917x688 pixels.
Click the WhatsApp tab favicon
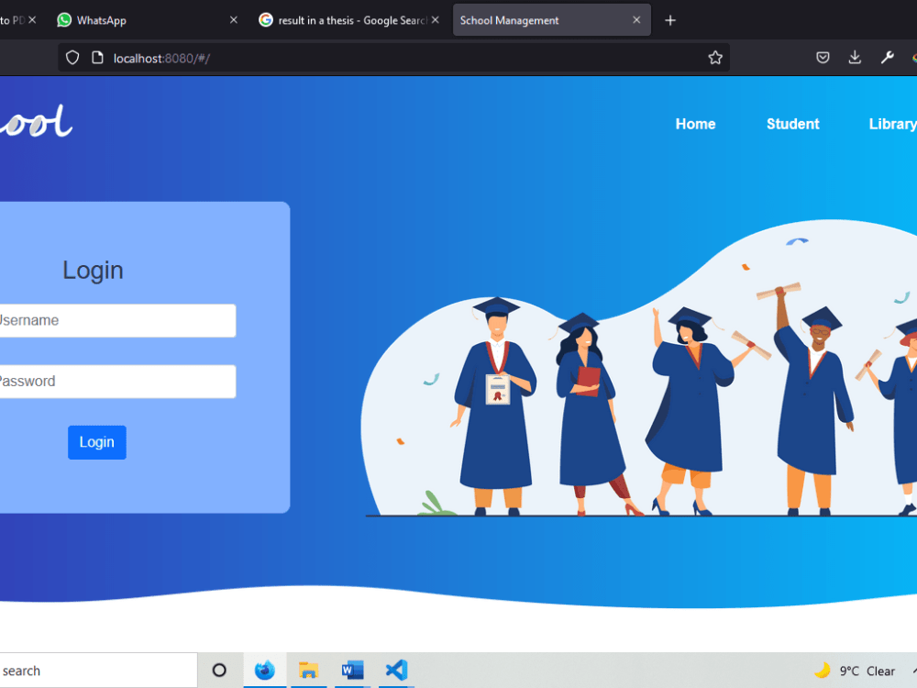click(64, 20)
